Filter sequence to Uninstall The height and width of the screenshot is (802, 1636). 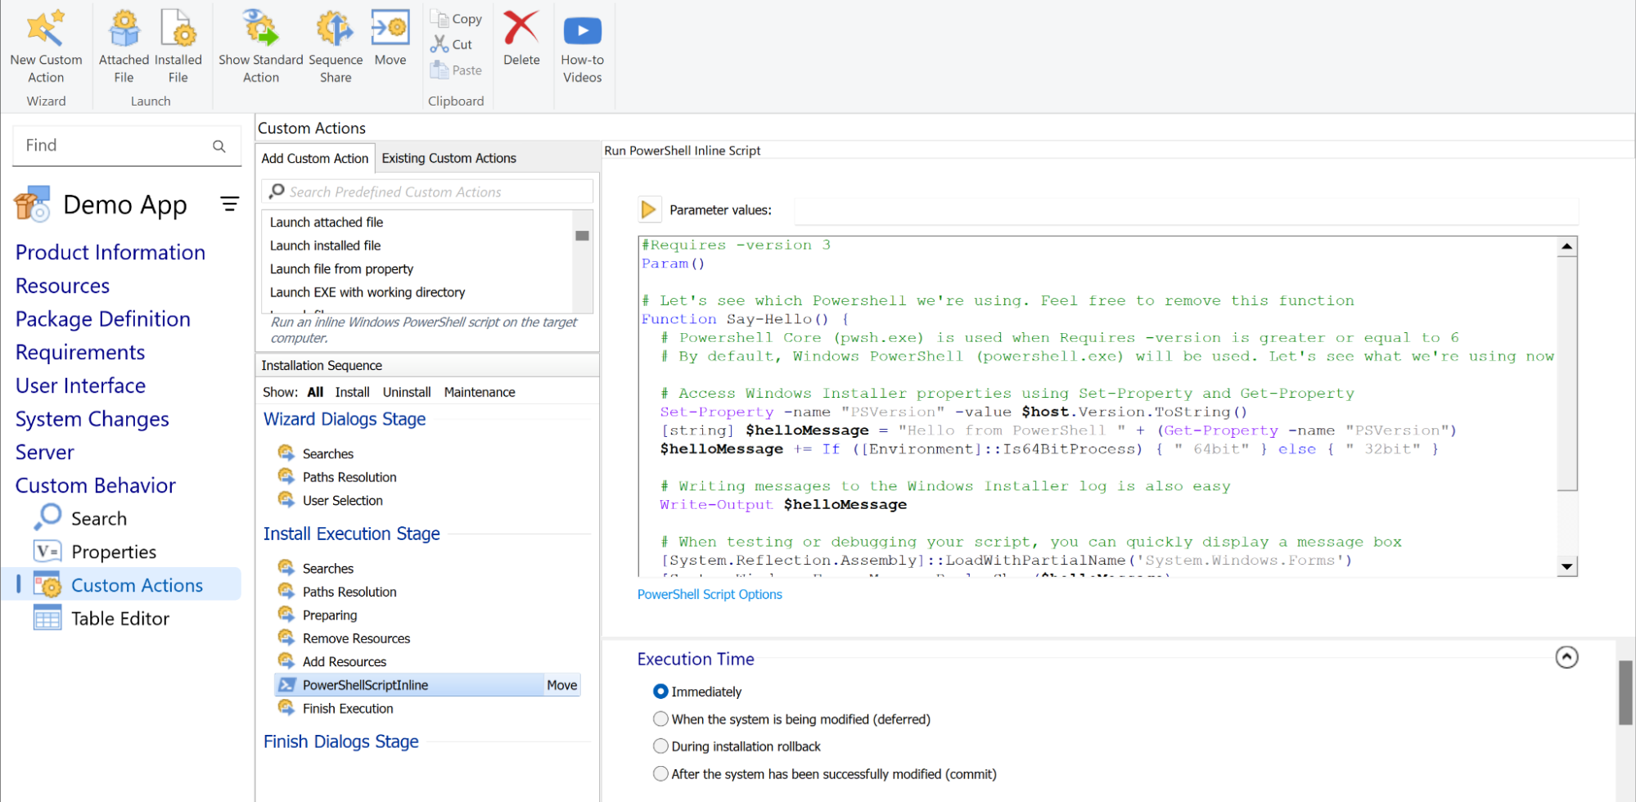point(407,392)
